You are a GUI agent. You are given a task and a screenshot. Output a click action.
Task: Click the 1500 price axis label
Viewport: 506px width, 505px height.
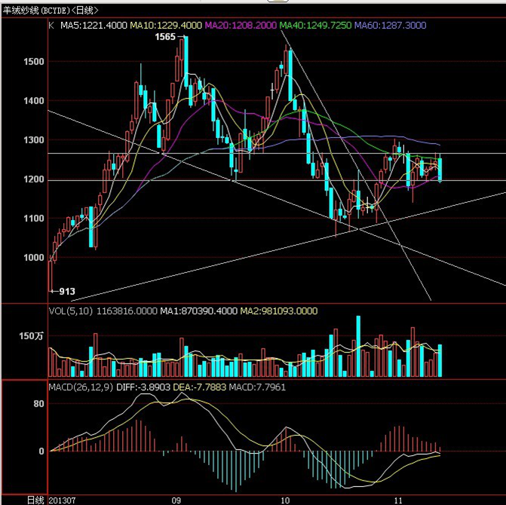(34, 62)
